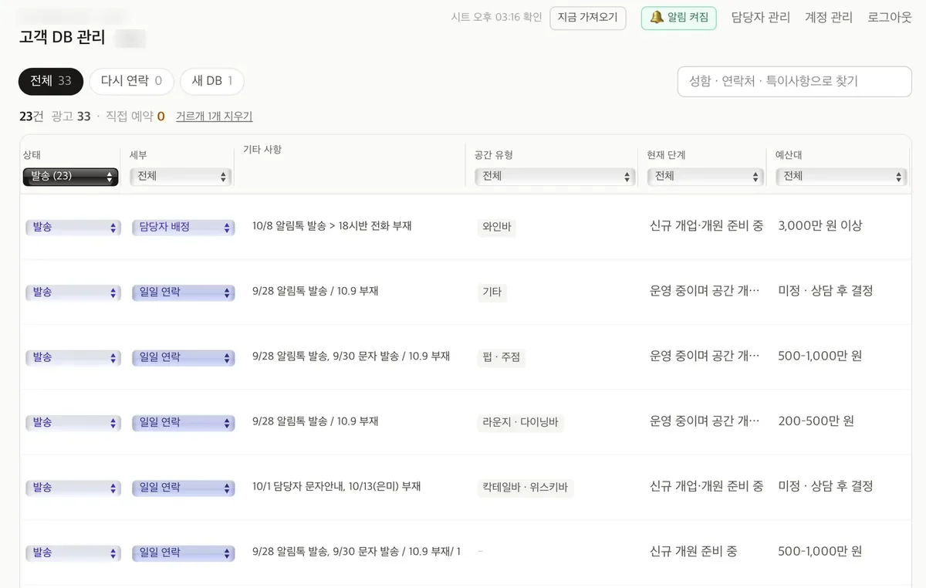Open 일일 연락 dropdown in 라운지·다이닝바 row

tap(183, 423)
